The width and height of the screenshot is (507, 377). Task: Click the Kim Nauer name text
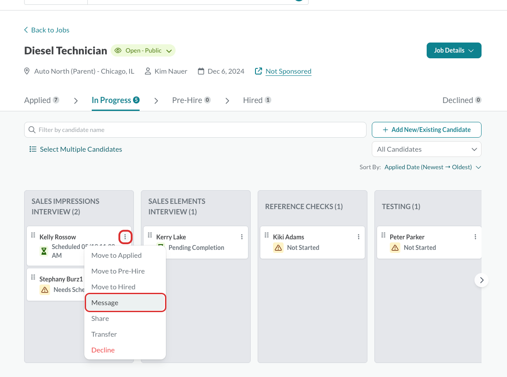click(171, 71)
